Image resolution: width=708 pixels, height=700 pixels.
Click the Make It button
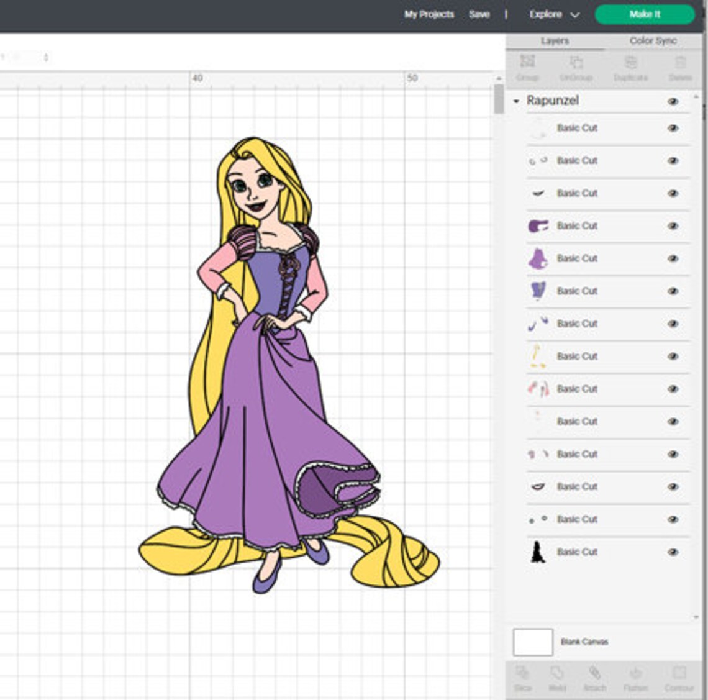(643, 14)
